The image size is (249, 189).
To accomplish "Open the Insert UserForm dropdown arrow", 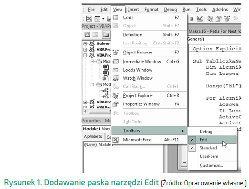I will point(103,19).
